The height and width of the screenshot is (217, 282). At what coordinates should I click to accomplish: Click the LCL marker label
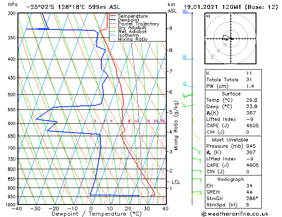pyautogui.click(x=176, y=182)
